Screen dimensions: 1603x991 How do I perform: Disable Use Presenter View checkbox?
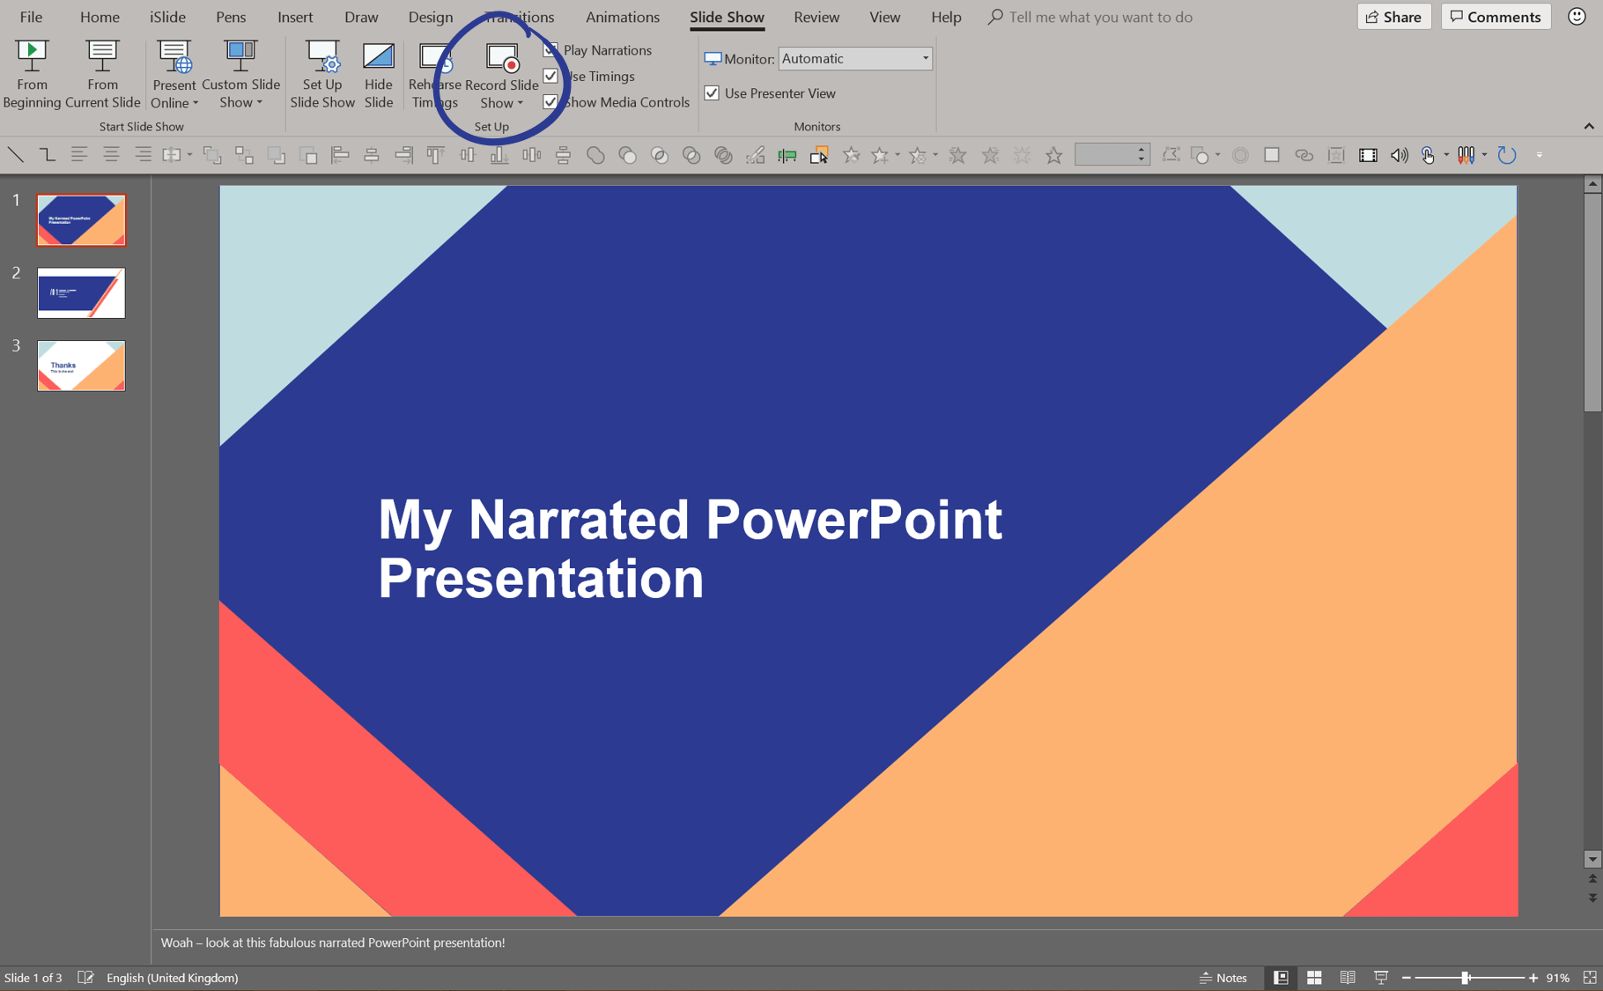pos(712,93)
